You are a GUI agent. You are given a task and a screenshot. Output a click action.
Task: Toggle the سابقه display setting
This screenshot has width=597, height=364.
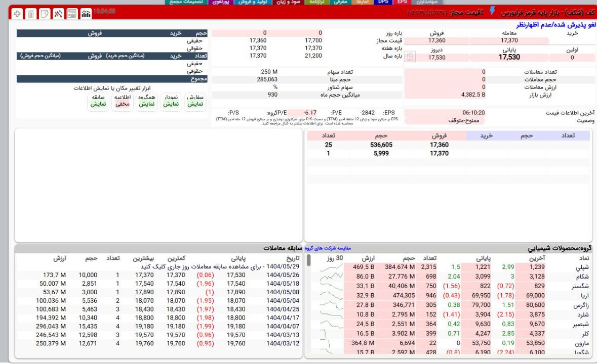tap(98, 100)
